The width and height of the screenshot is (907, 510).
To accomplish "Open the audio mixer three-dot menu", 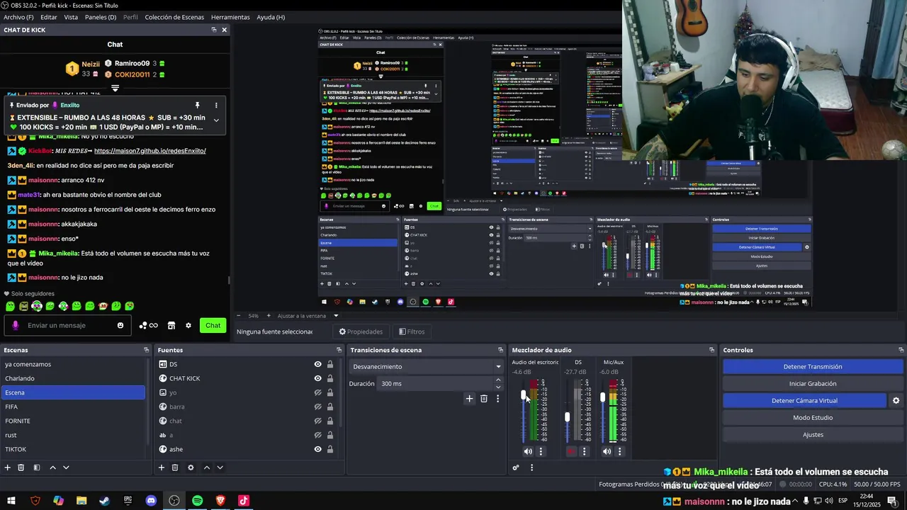I will pyautogui.click(x=531, y=467).
